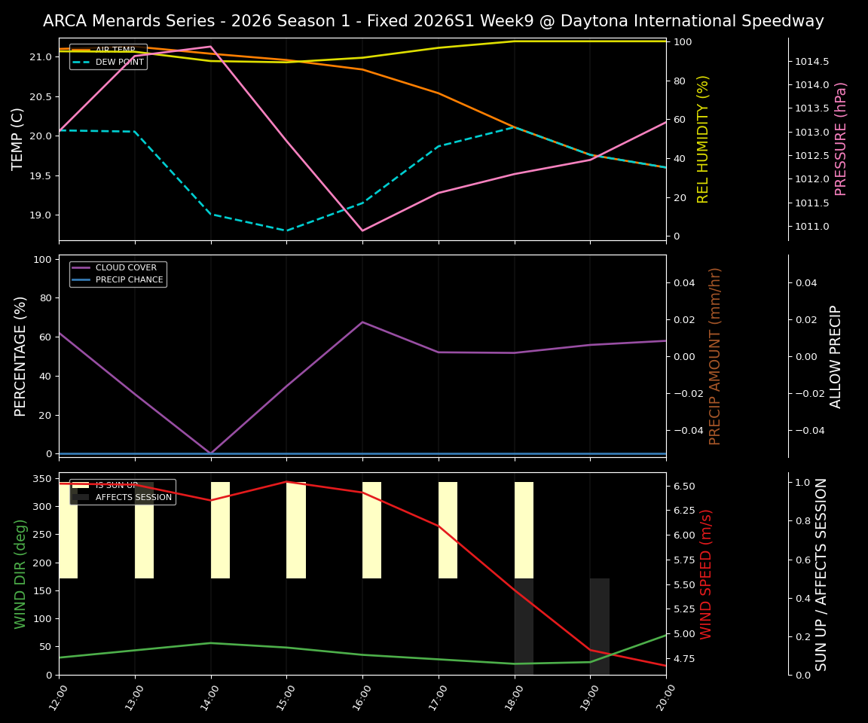Click the TEMP (C) axis label
Viewport: 868px width, 723px height.
pos(18,136)
